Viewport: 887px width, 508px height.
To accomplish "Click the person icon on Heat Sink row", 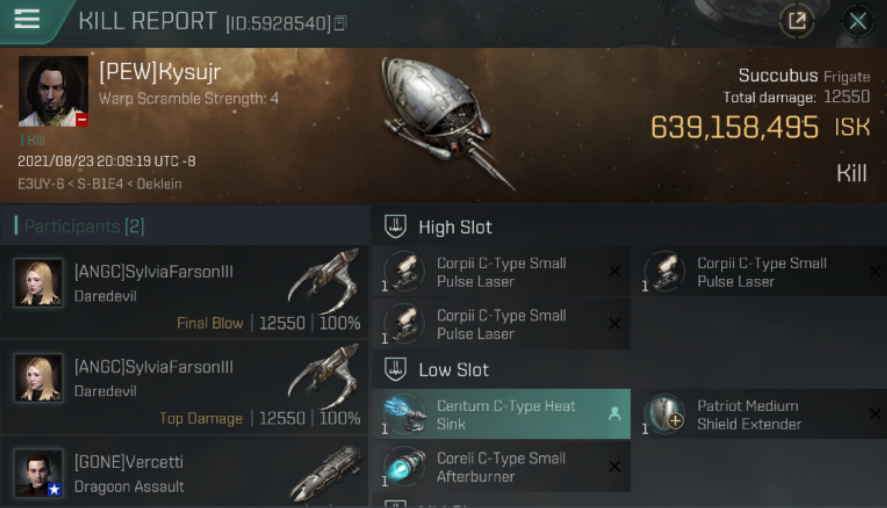I will 614,414.
